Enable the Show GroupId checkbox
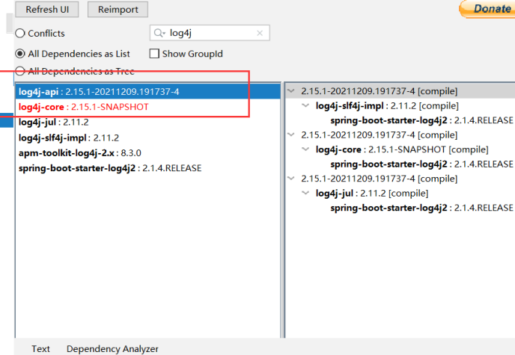Image resolution: width=515 pixels, height=355 pixels. pyautogui.click(x=154, y=53)
